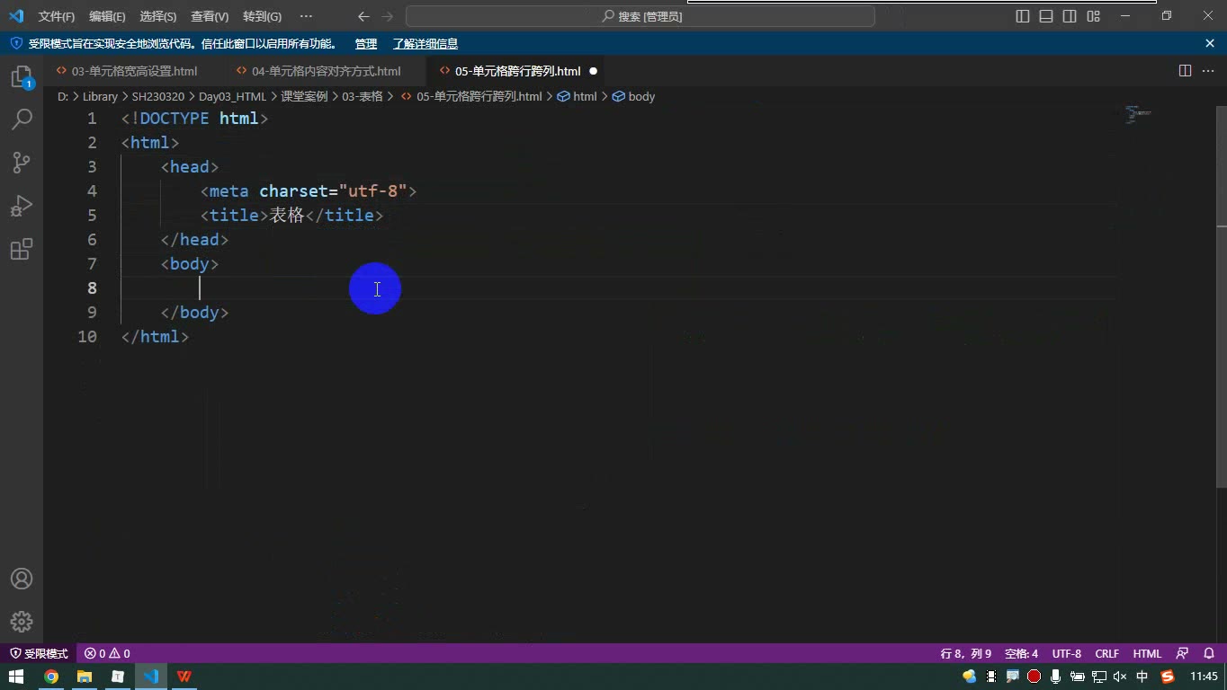Open the 文件(F) menu
This screenshot has width=1227, height=690.
(x=57, y=16)
